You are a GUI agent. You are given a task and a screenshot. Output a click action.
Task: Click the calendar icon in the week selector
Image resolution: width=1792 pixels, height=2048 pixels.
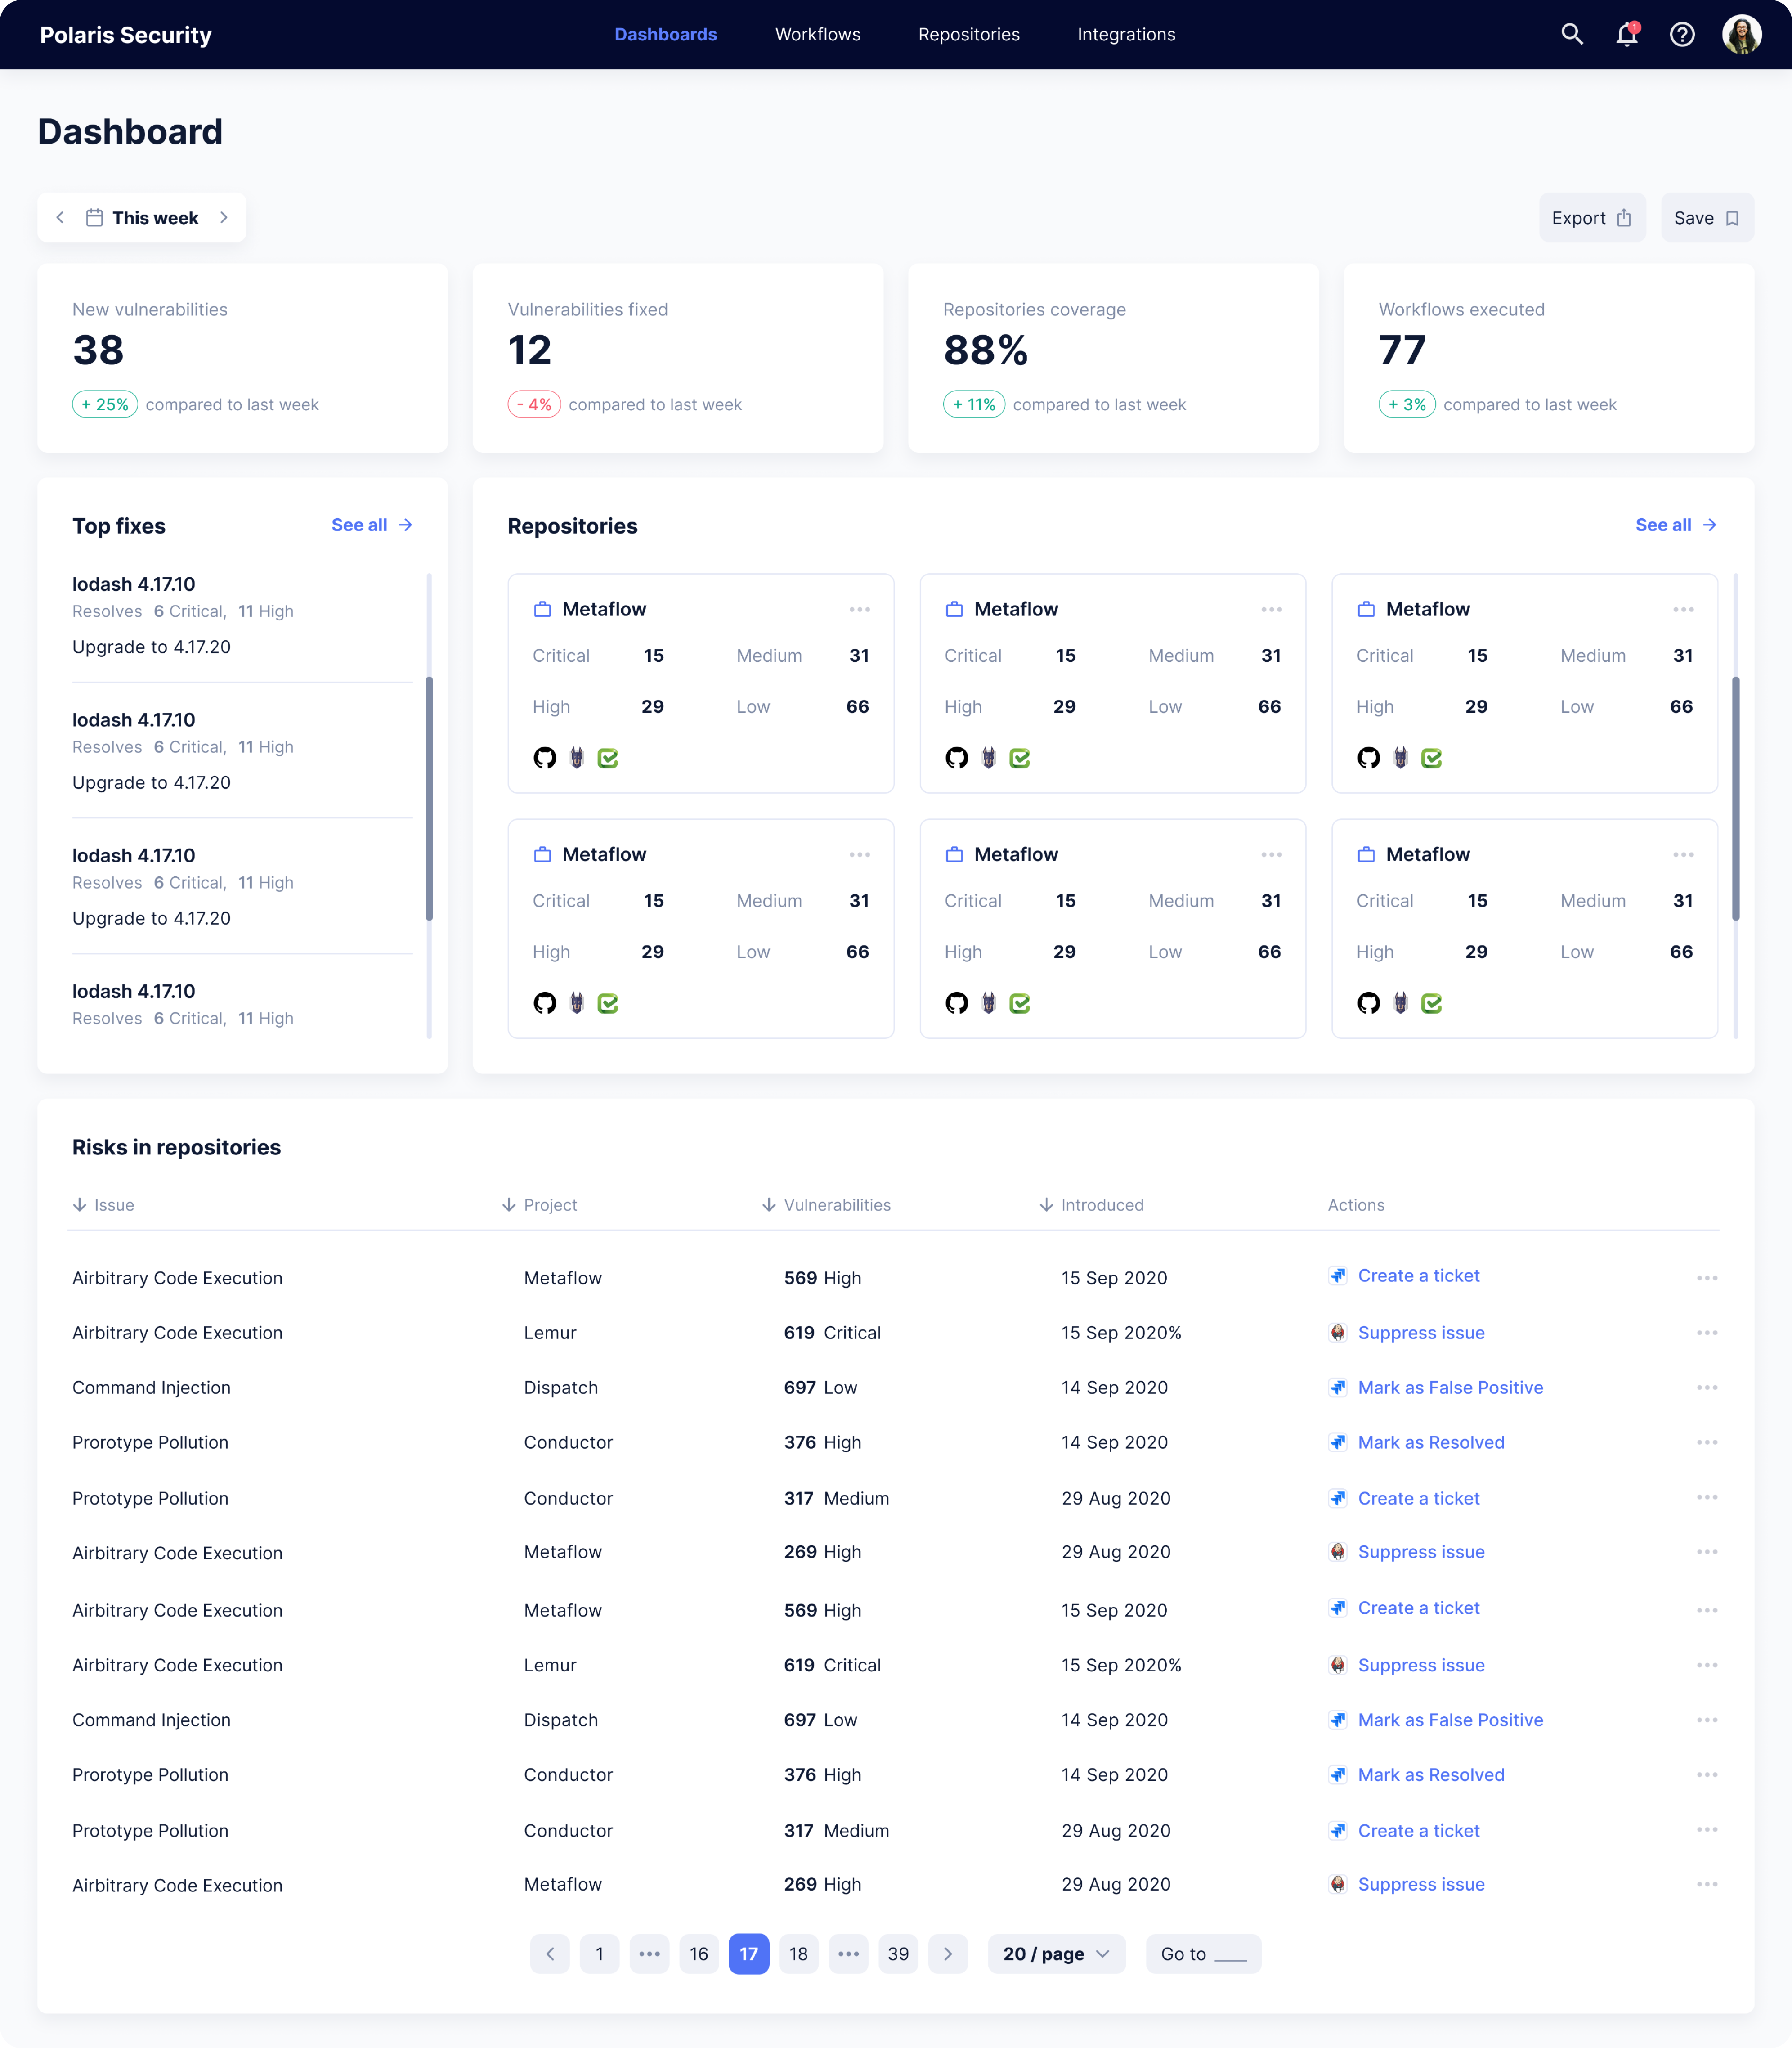pos(93,217)
